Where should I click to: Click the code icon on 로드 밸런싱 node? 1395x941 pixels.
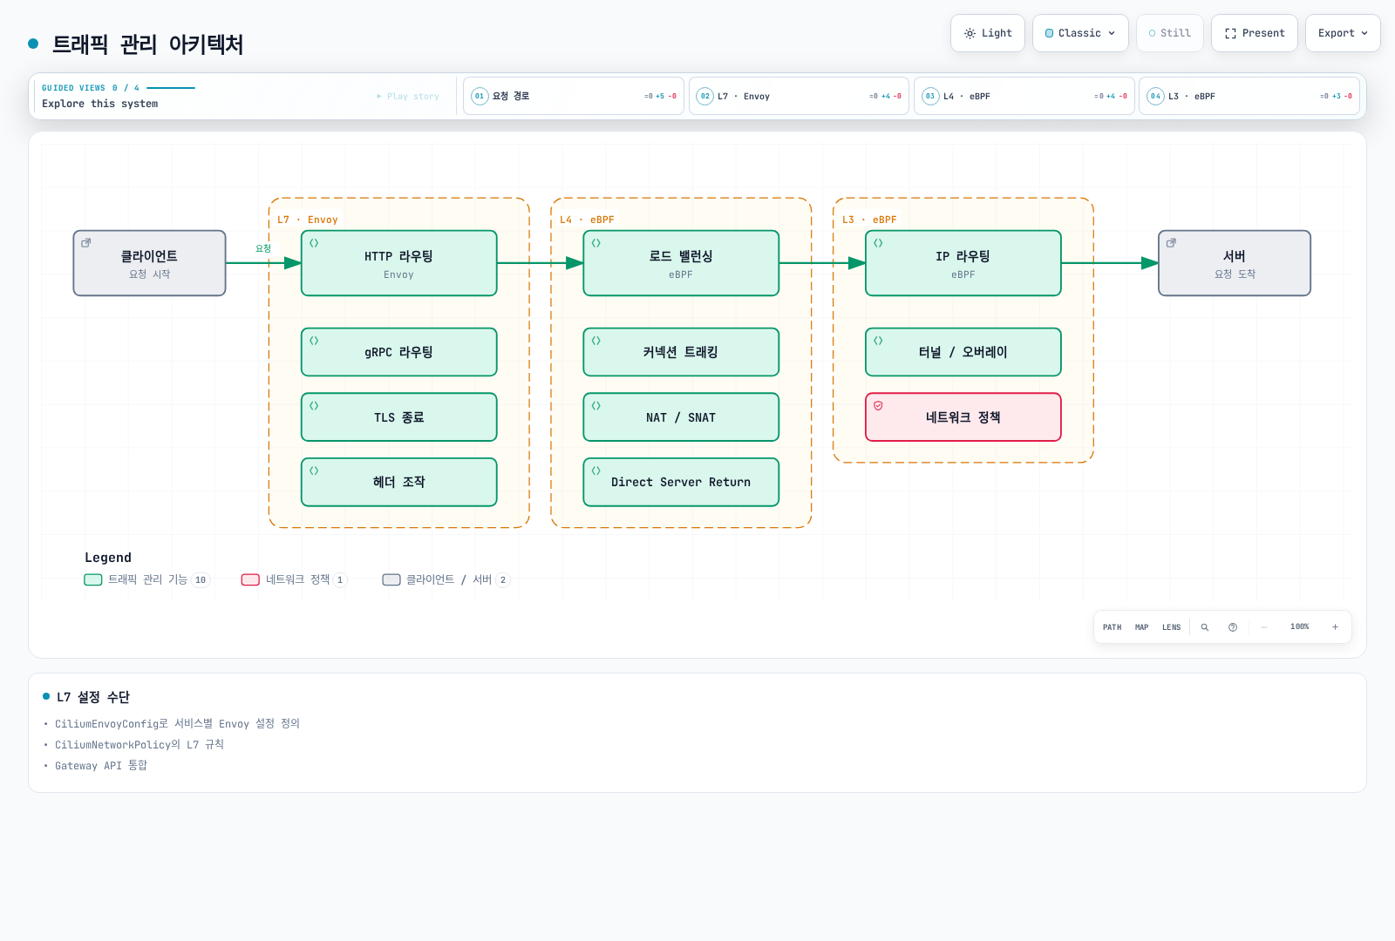pyautogui.click(x=596, y=243)
